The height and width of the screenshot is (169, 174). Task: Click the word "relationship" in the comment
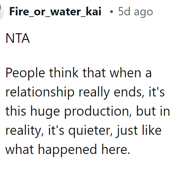pyautogui.click(x=40, y=93)
